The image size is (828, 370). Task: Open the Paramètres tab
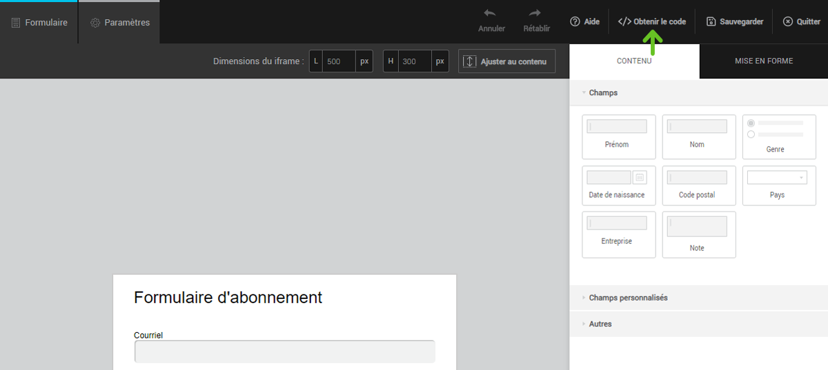pyautogui.click(x=120, y=23)
